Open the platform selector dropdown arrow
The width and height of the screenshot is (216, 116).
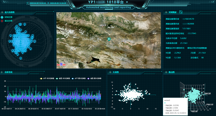[x=127, y=2]
